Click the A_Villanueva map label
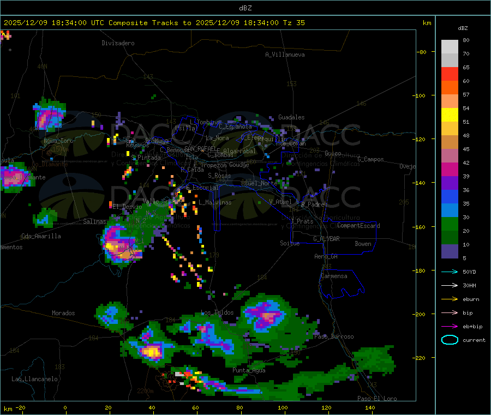The image size is (491, 415). [285, 55]
